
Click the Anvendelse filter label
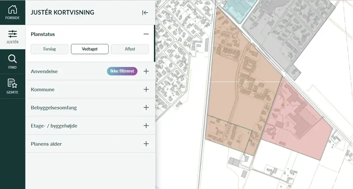coord(44,71)
